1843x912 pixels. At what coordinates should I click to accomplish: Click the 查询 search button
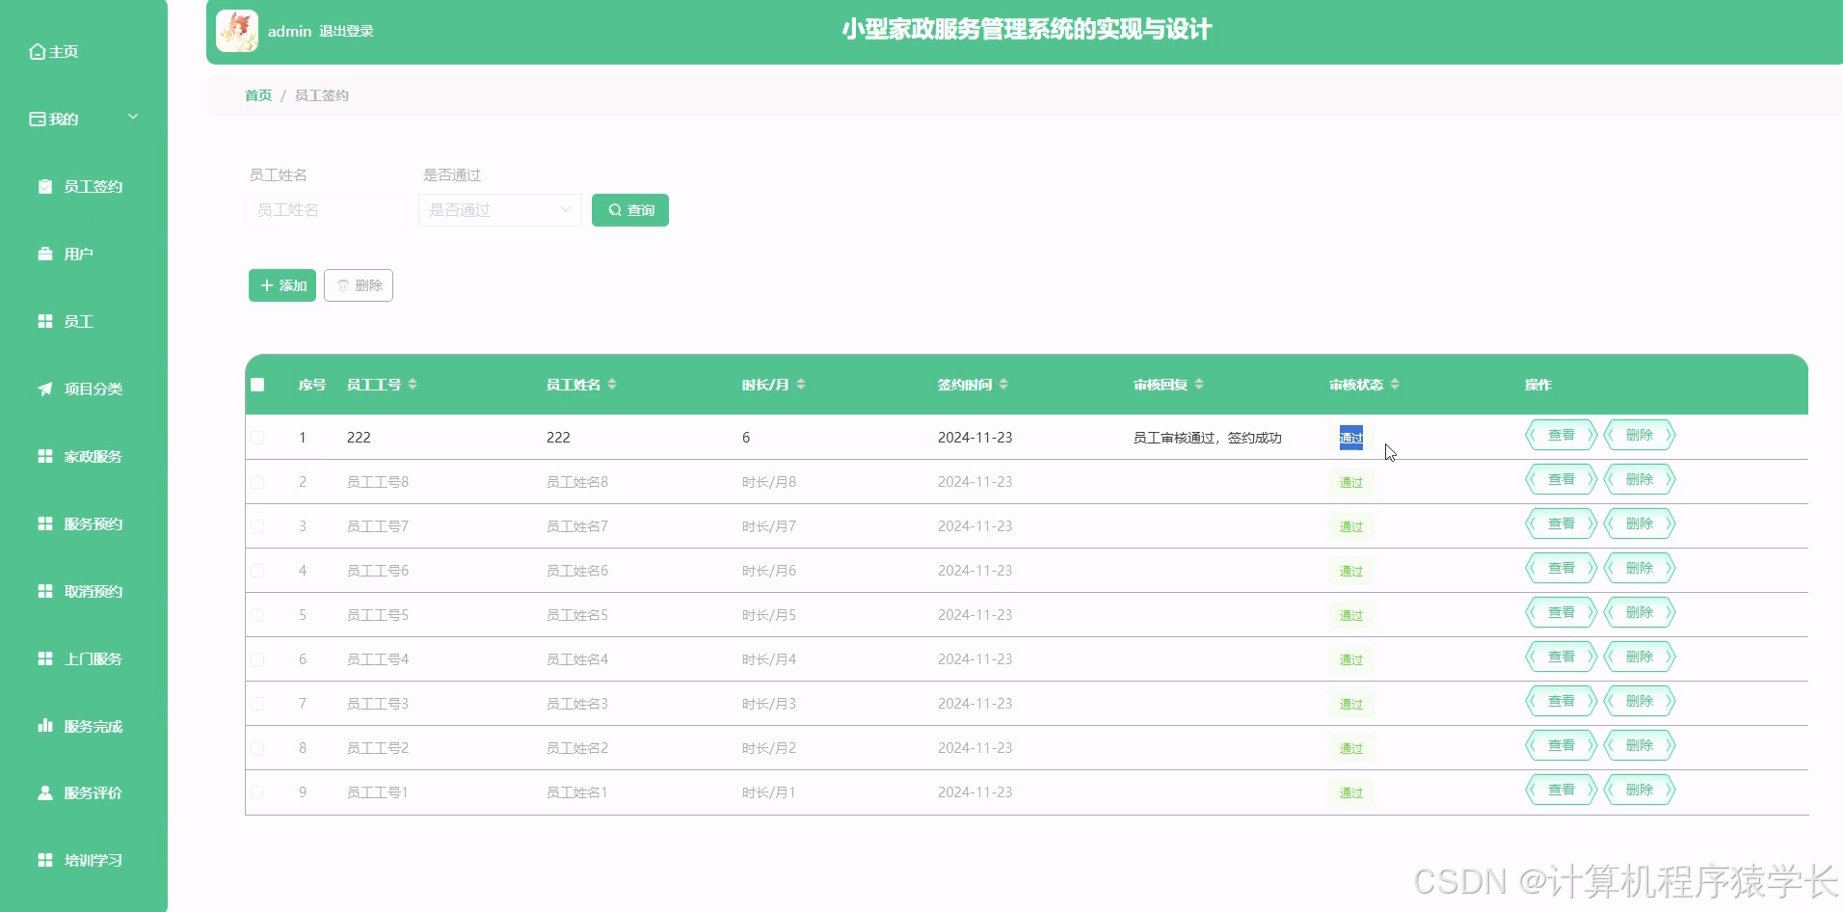click(x=630, y=210)
